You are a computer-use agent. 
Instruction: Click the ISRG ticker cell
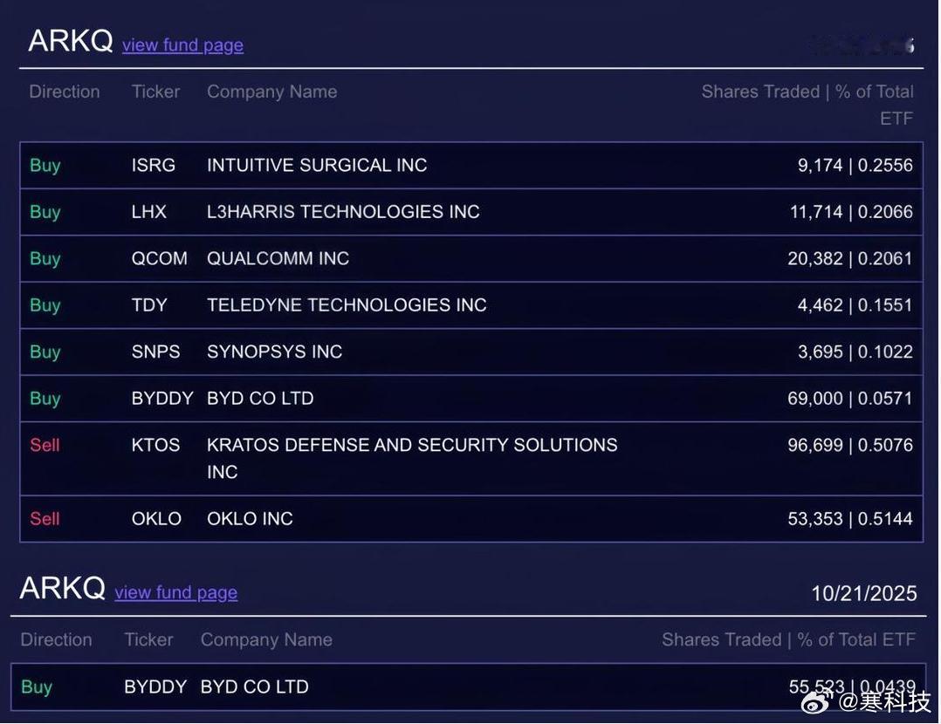154,165
